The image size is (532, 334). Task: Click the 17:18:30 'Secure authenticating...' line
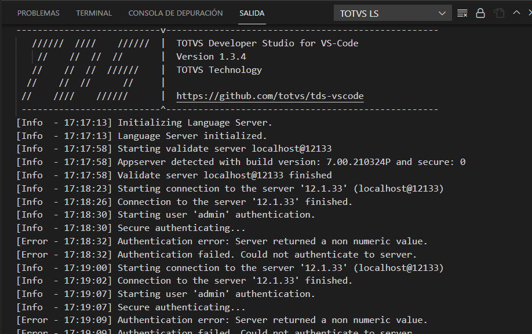pyautogui.click(x=131, y=228)
